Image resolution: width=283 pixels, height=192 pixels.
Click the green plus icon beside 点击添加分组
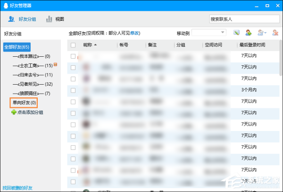tap(14, 113)
